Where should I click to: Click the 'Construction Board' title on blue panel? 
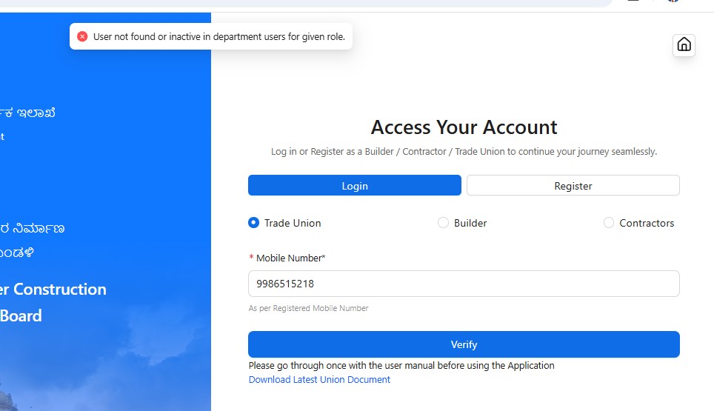click(53, 302)
